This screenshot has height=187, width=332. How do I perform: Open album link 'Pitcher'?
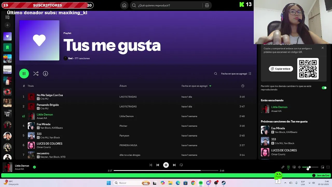tap(123, 126)
